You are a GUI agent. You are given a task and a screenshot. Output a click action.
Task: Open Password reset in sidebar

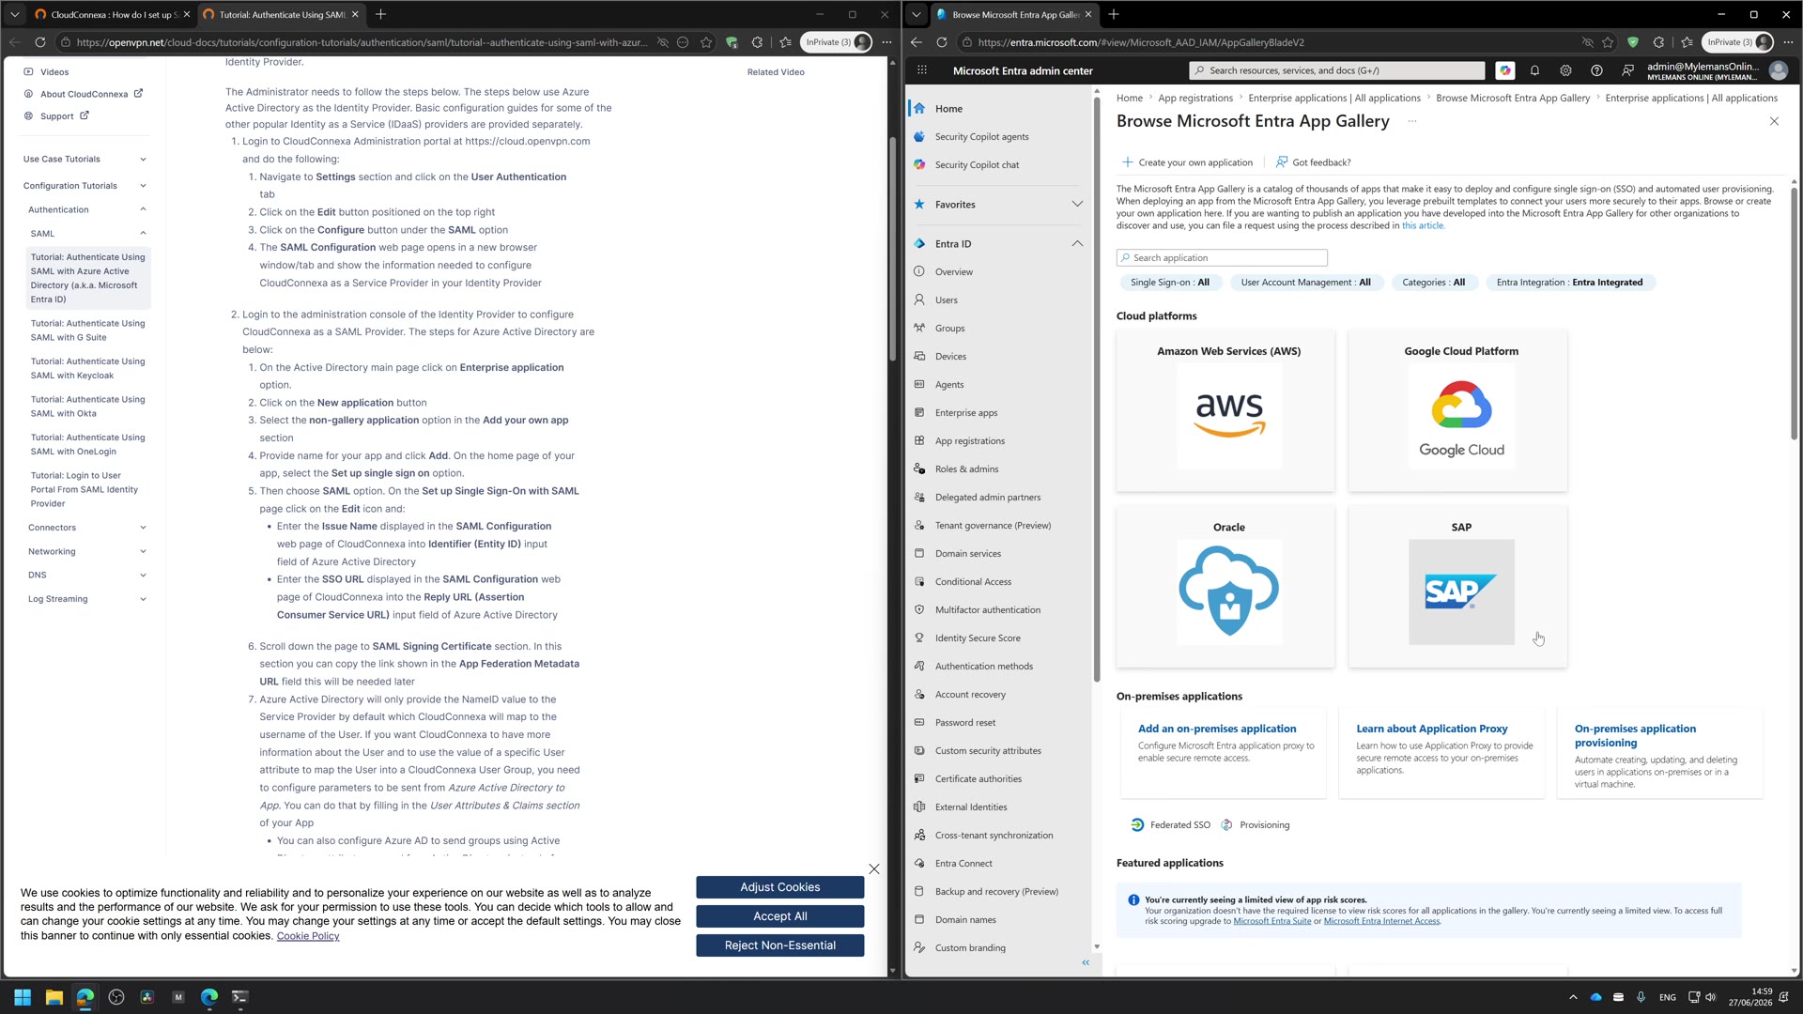click(965, 723)
